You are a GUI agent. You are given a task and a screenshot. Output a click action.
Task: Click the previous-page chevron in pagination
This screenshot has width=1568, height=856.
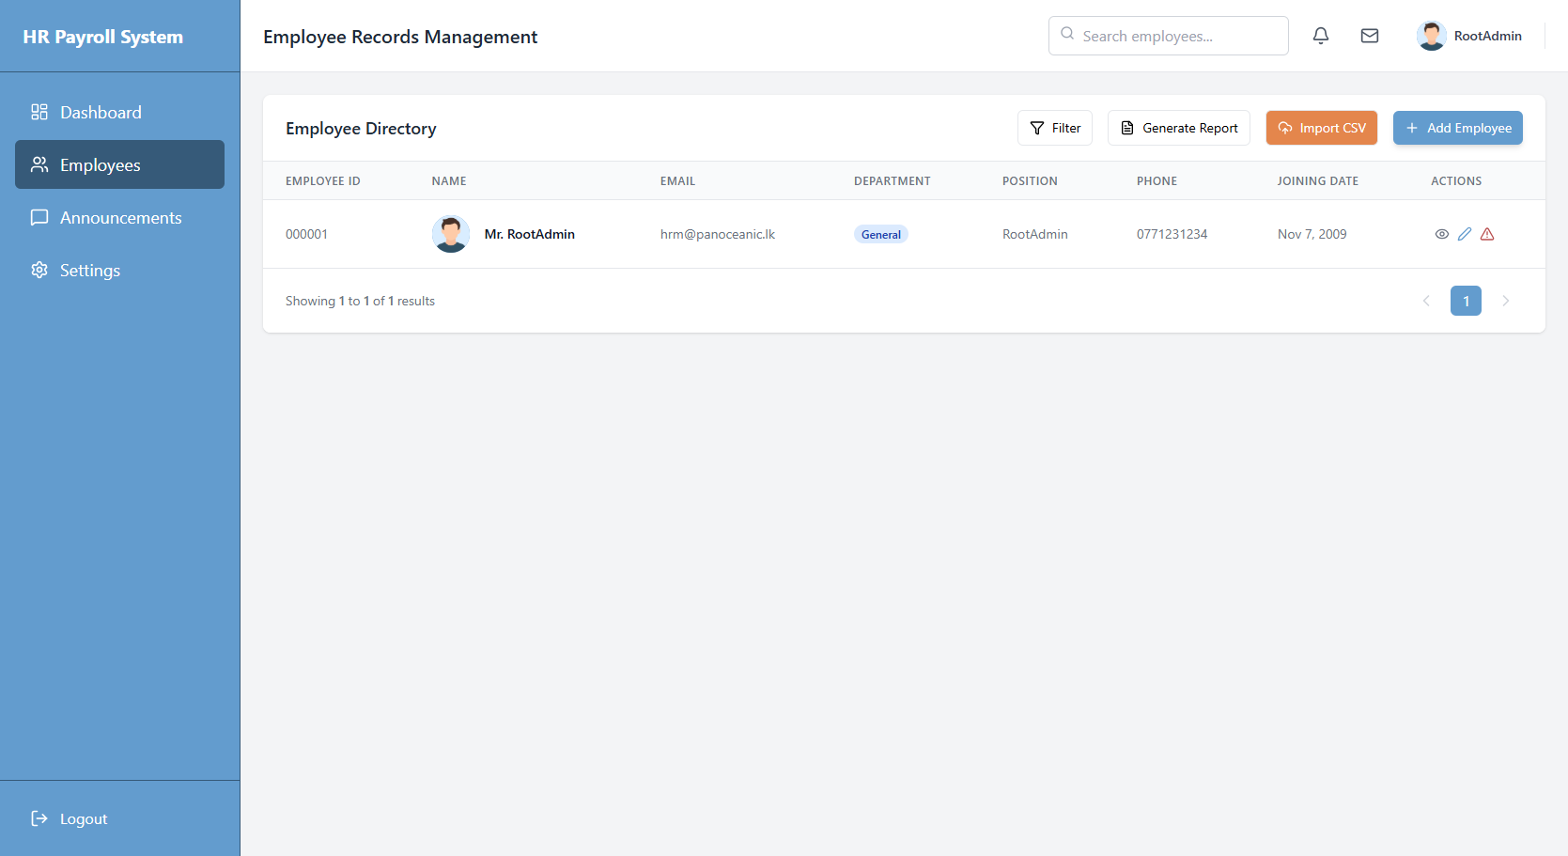1426,301
